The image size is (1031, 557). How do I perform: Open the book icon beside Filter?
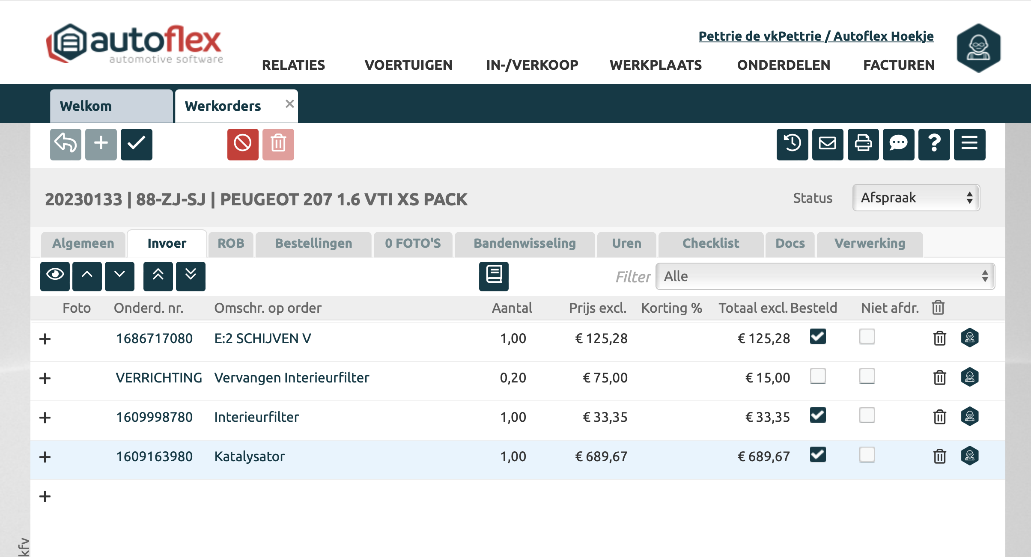coord(494,276)
